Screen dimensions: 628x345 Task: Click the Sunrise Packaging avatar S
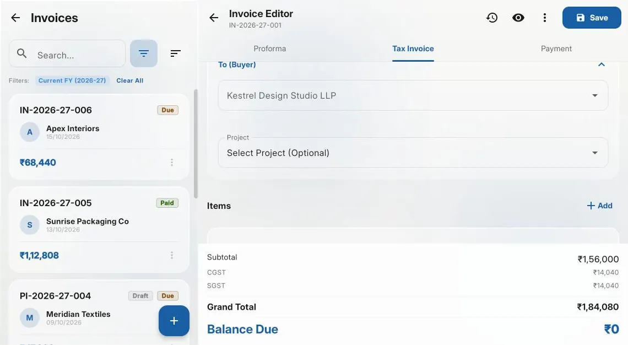pos(30,225)
